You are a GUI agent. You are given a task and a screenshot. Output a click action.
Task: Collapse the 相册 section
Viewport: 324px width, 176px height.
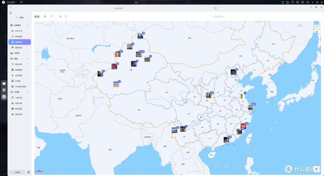[x=28, y=59]
